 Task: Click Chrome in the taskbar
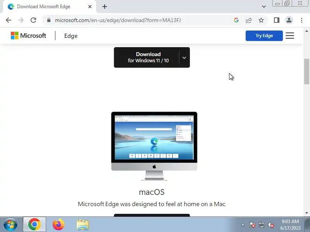pyautogui.click(x=34, y=224)
